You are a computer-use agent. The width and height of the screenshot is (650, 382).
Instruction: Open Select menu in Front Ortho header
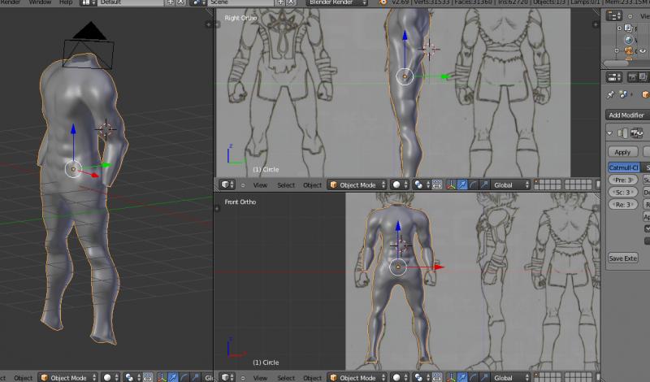click(286, 377)
